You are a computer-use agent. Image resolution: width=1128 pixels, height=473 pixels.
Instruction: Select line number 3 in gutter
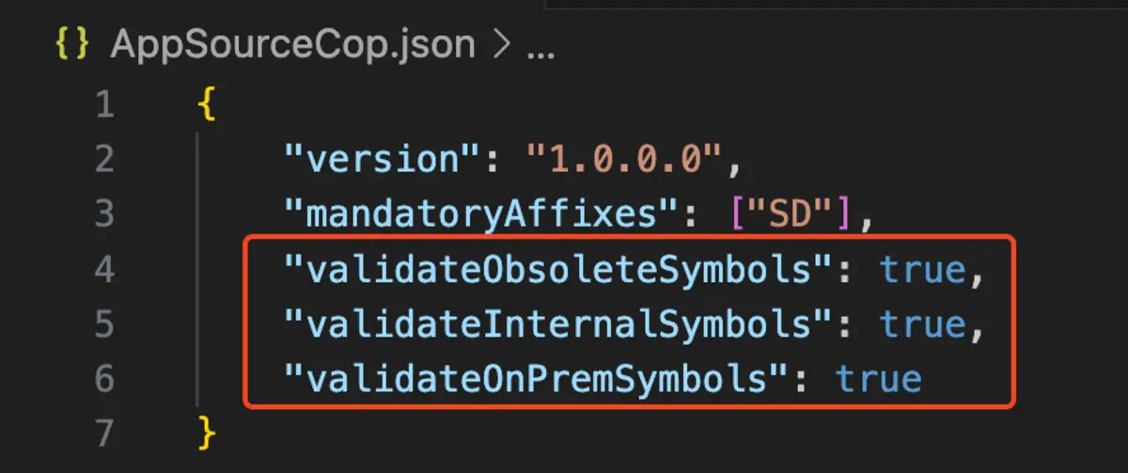pos(104,214)
